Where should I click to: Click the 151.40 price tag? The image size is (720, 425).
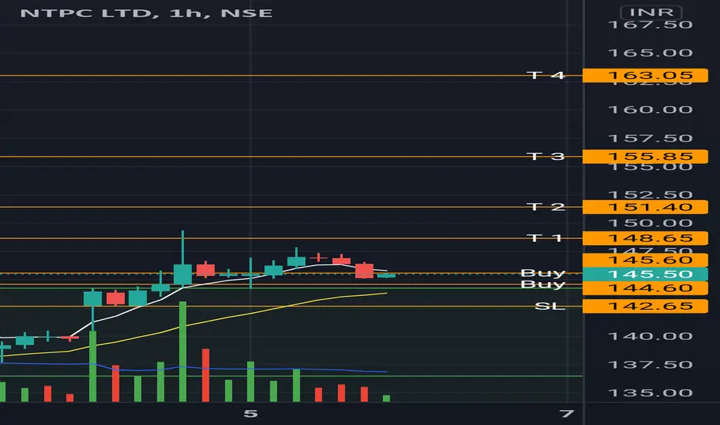645,207
